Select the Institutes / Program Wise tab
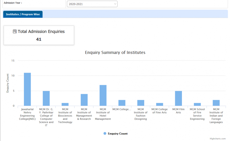 pos(23,14)
